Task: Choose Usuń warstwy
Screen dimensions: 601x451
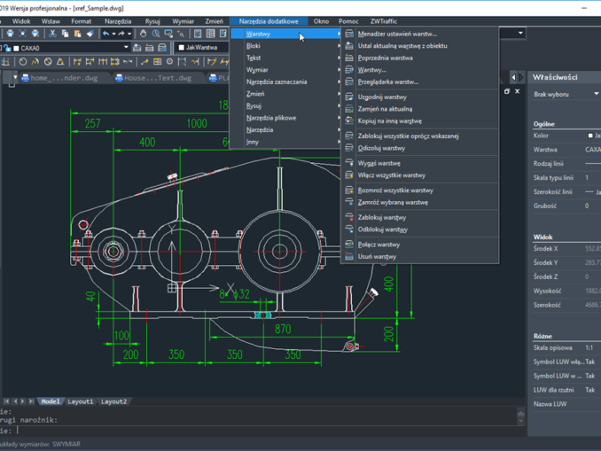Action: tap(419, 256)
